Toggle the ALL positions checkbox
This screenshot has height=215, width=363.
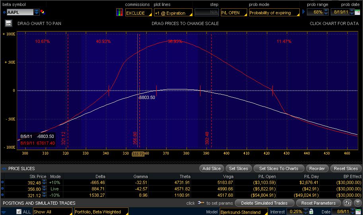pyautogui.click(x=19, y=211)
